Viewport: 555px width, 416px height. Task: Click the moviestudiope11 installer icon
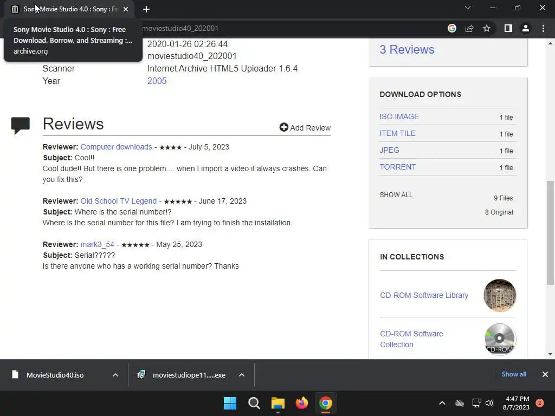tap(141, 374)
